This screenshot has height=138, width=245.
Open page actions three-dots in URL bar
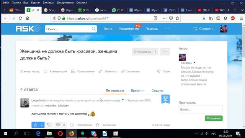pos(165,18)
